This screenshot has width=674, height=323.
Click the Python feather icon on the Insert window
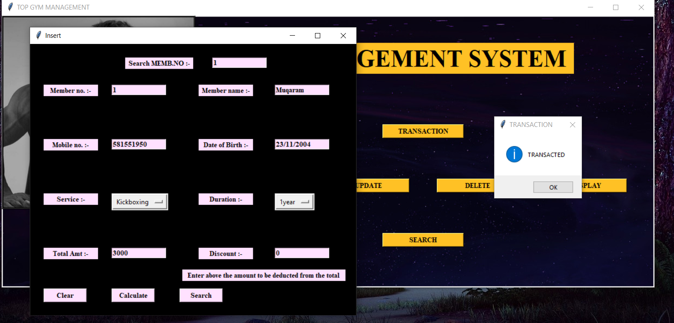[x=38, y=35]
